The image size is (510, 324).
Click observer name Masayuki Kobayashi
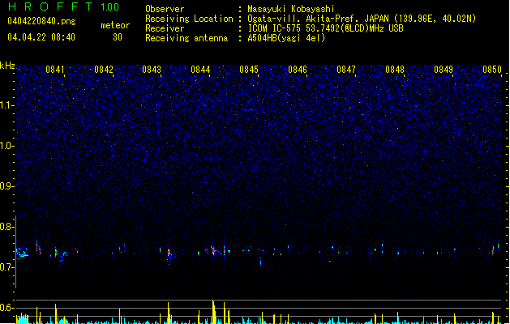pyautogui.click(x=291, y=9)
